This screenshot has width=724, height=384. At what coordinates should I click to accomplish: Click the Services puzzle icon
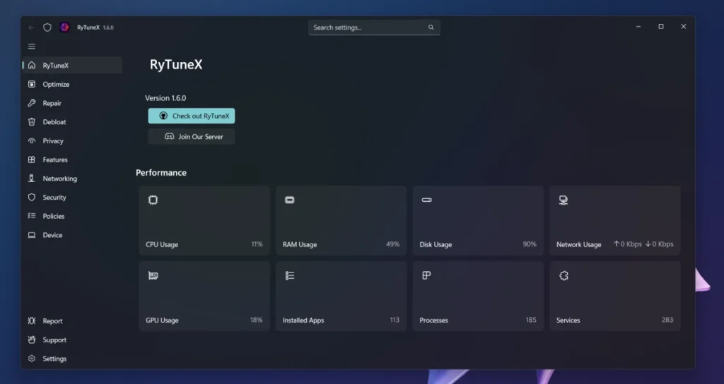tap(564, 276)
